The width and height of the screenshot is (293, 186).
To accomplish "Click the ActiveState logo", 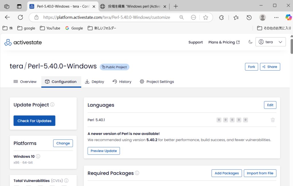I will click(23, 42).
